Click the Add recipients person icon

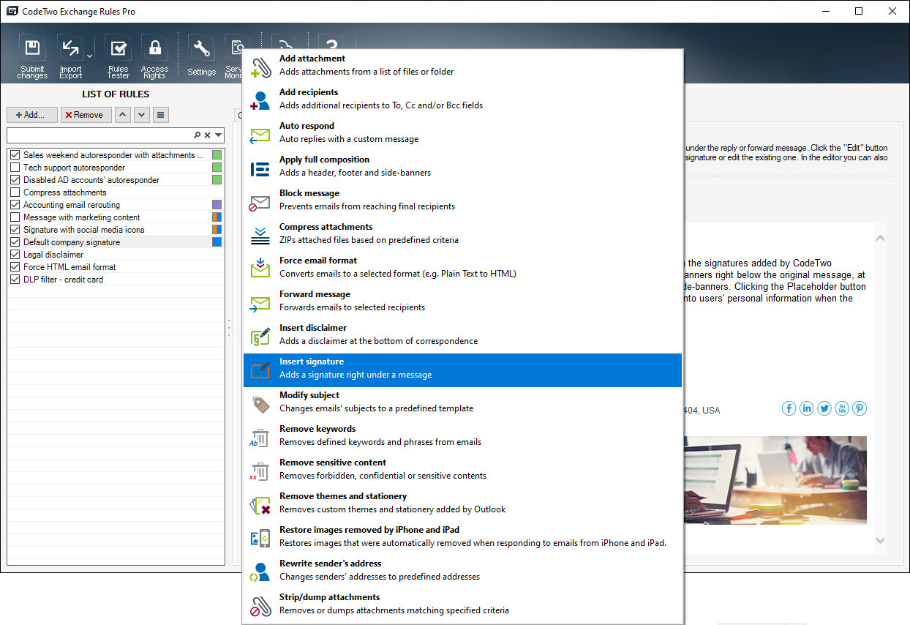point(260,100)
